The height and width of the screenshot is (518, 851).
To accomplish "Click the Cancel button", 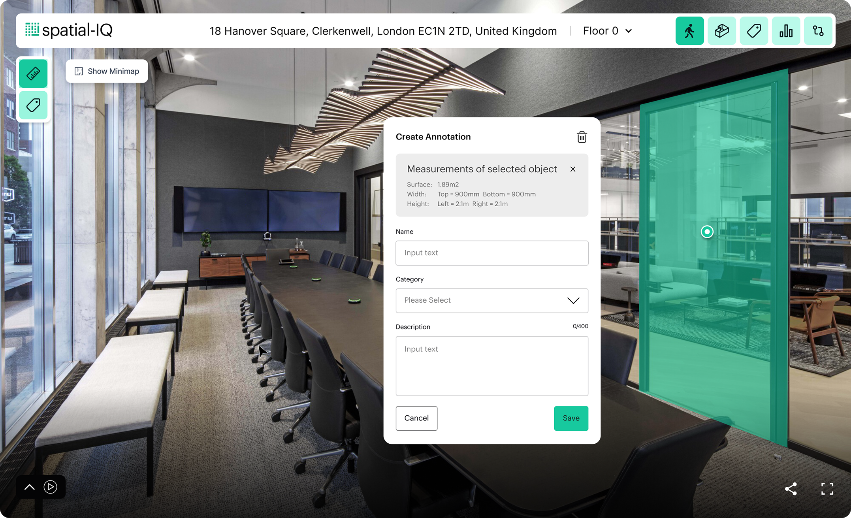I will click(x=416, y=418).
